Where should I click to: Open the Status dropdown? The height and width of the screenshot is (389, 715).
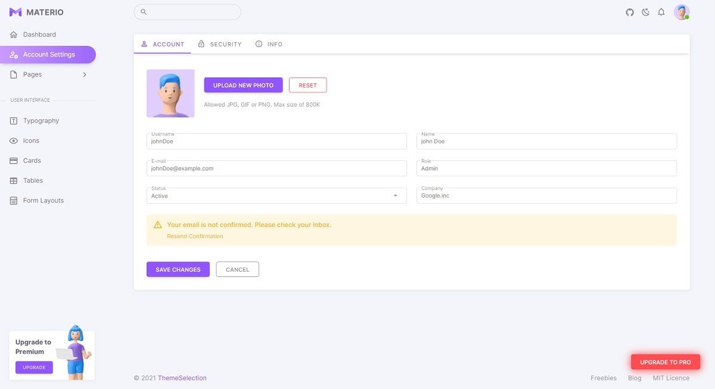pyautogui.click(x=395, y=195)
